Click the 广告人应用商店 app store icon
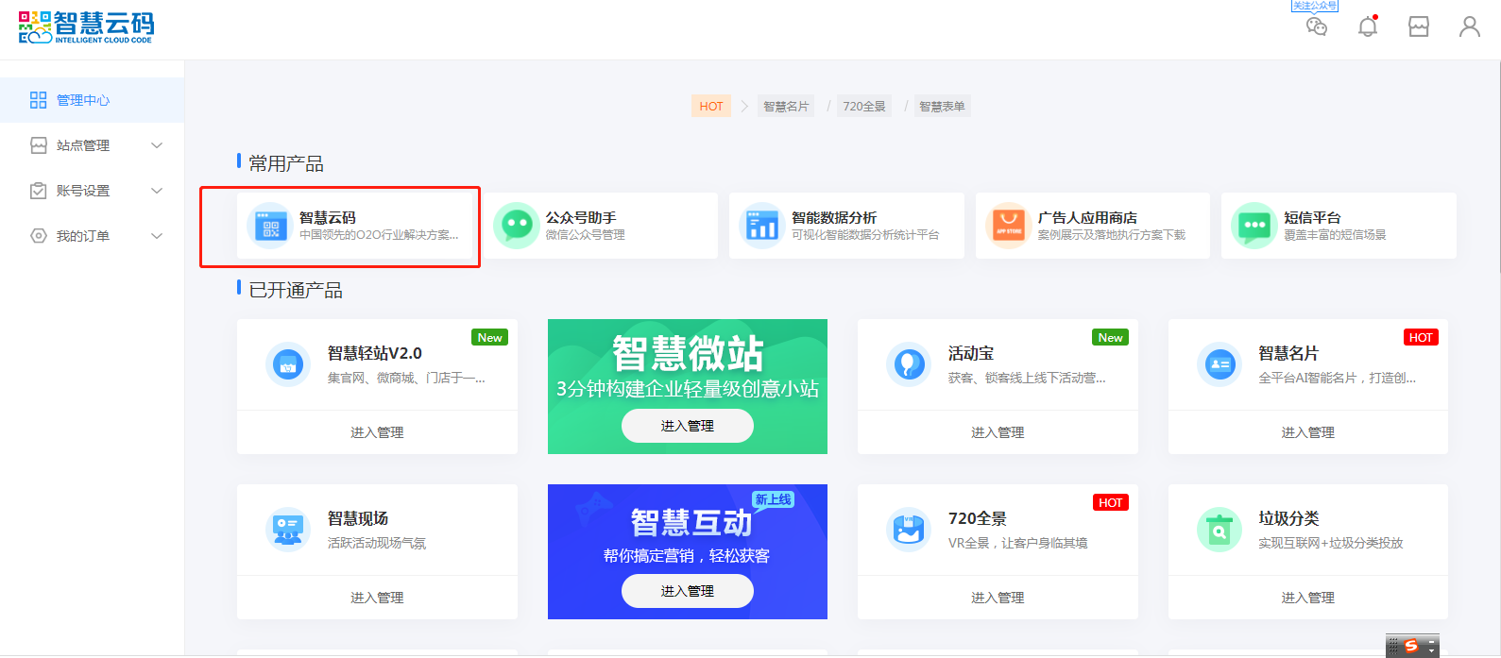 point(1008,226)
